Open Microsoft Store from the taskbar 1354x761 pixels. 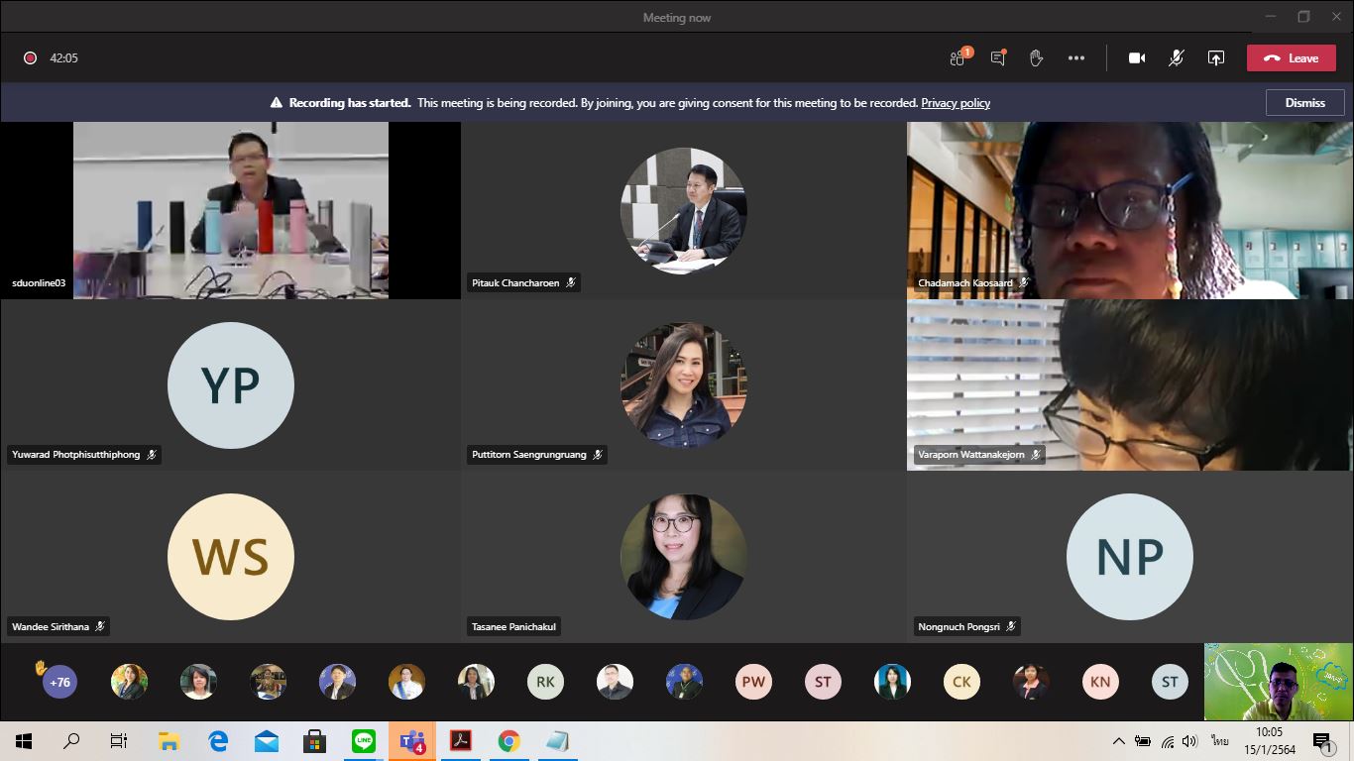314,741
